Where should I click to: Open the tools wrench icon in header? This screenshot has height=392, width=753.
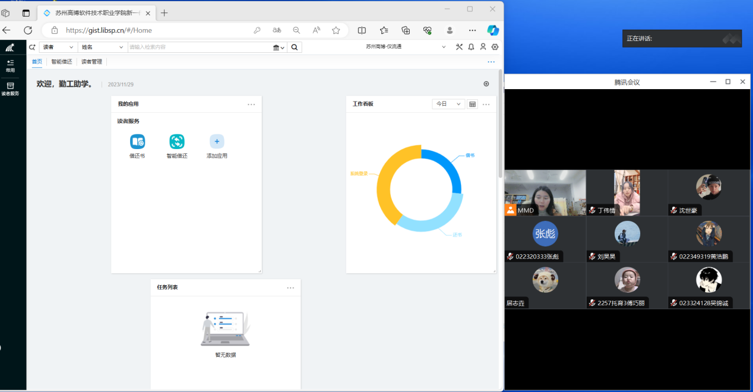pos(459,47)
